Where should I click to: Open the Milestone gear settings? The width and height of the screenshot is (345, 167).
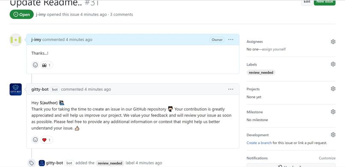333,112
